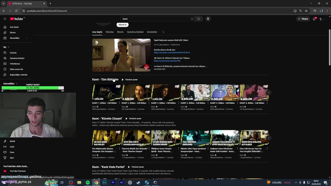Open Photoshop from the taskbar
This screenshot has width=331, height=186.
click(104, 182)
